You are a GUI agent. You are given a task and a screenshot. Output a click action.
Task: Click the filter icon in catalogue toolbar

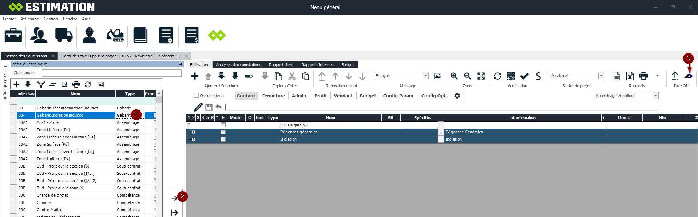(41, 84)
